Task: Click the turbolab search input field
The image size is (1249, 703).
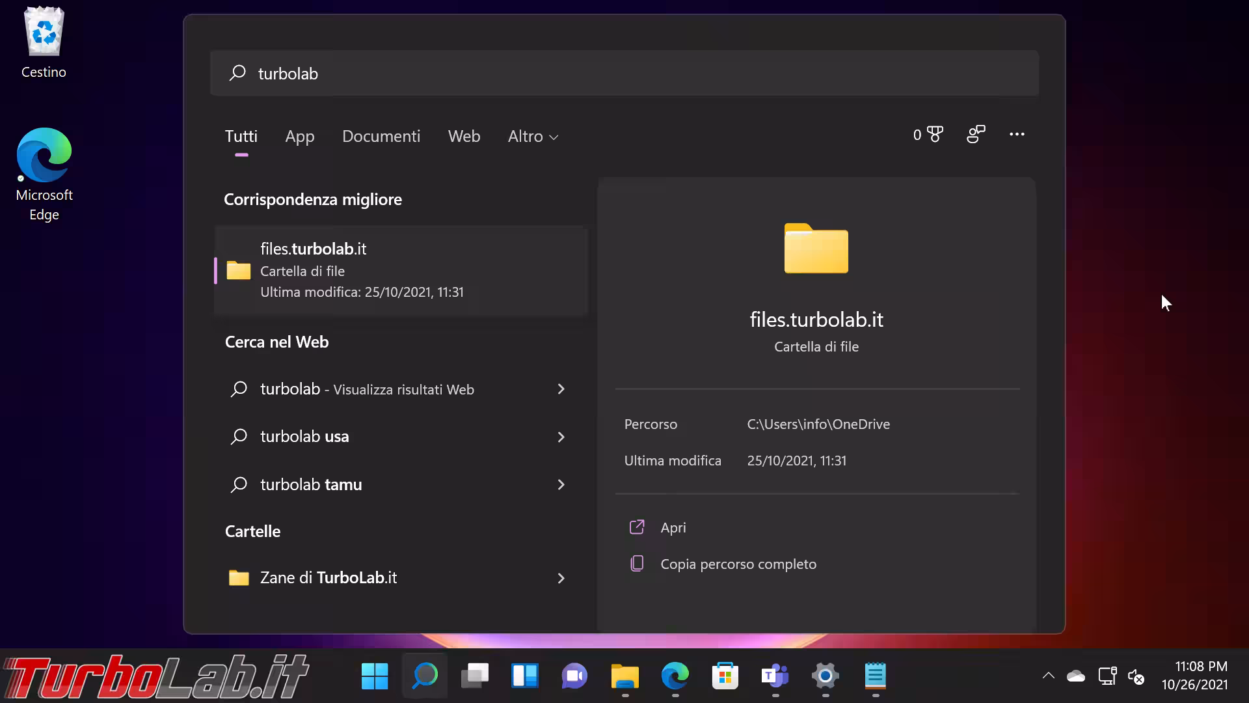Action: click(624, 73)
